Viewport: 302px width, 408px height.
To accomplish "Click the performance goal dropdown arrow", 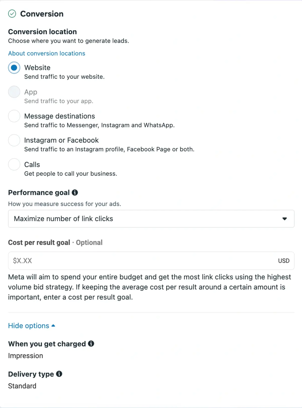I will 285,219.
